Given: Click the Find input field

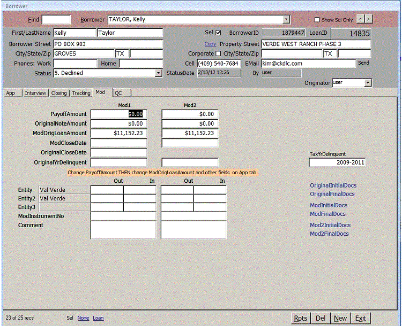Looking at the screenshot, I should [x=56, y=20].
